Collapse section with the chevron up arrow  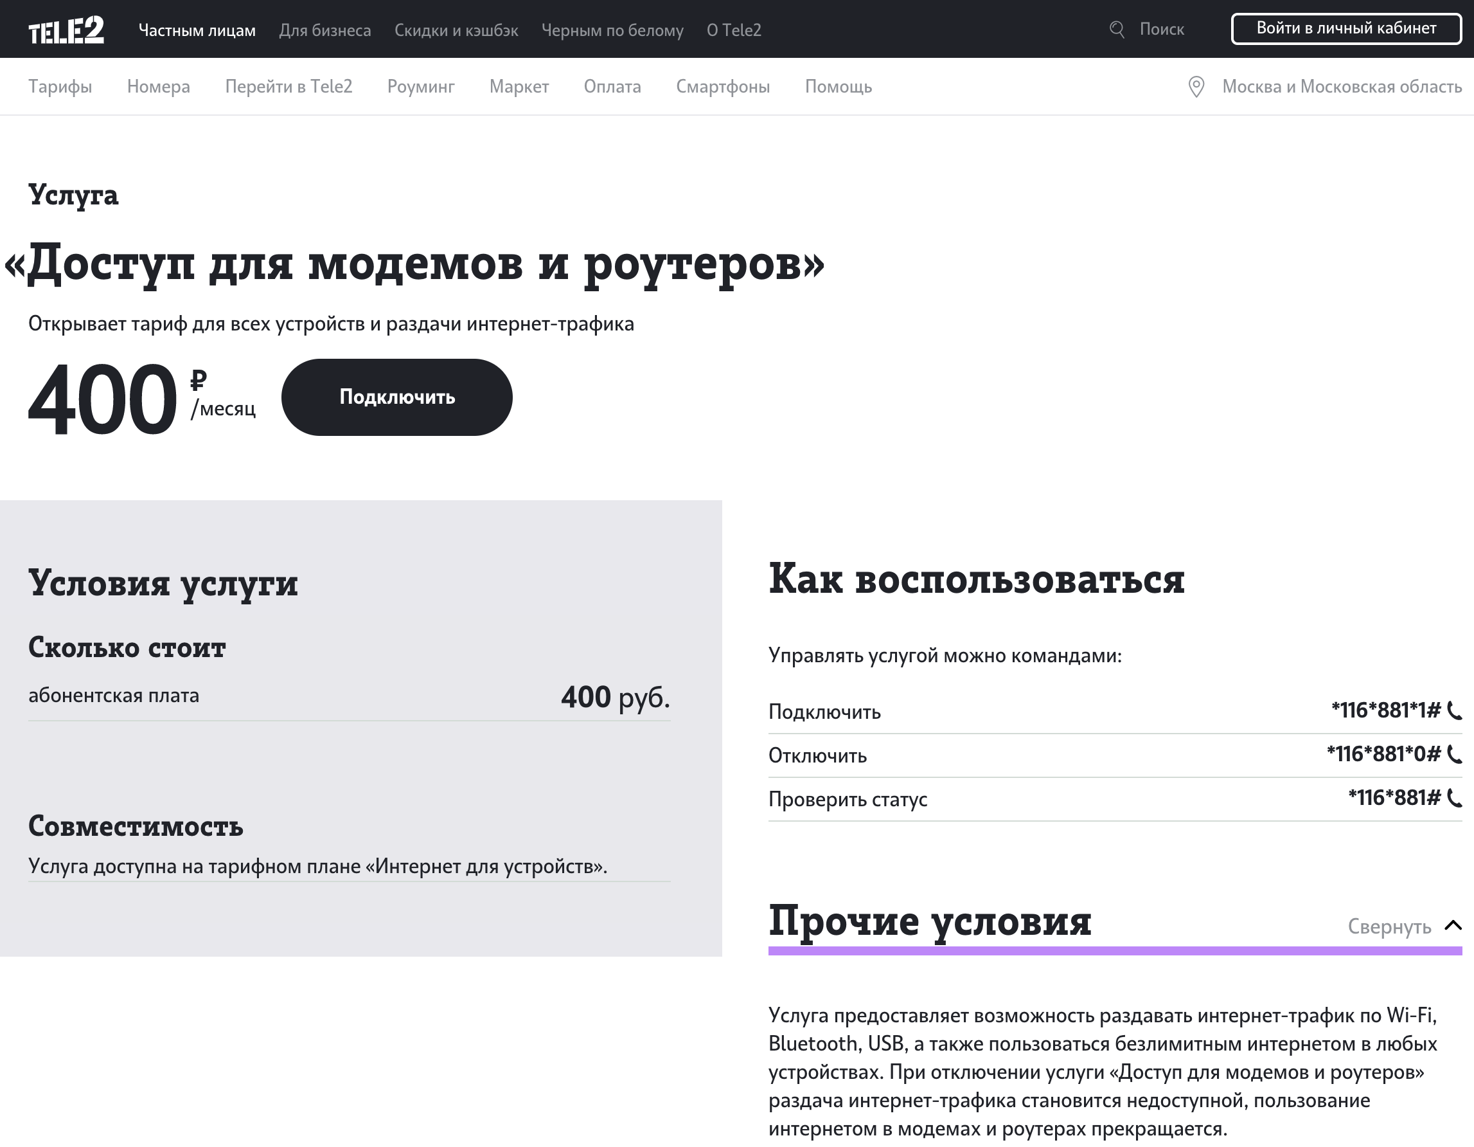[1453, 925]
